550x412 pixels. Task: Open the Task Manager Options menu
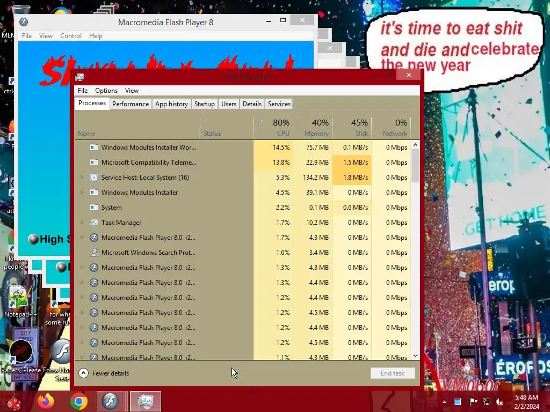[x=106, y=90]
